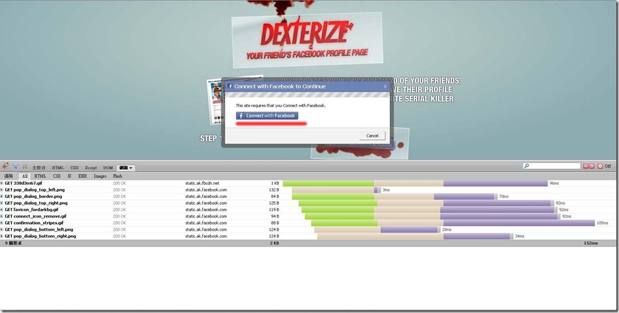Click the 152ms total time in summary row
This screenshot has width=619, height=313.
click(x=591, y=243)
